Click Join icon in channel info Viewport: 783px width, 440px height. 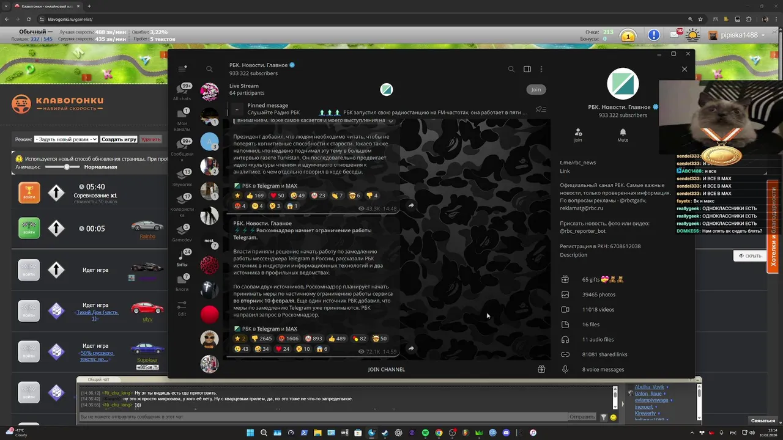pyautogui.click(x=578, y=135)
